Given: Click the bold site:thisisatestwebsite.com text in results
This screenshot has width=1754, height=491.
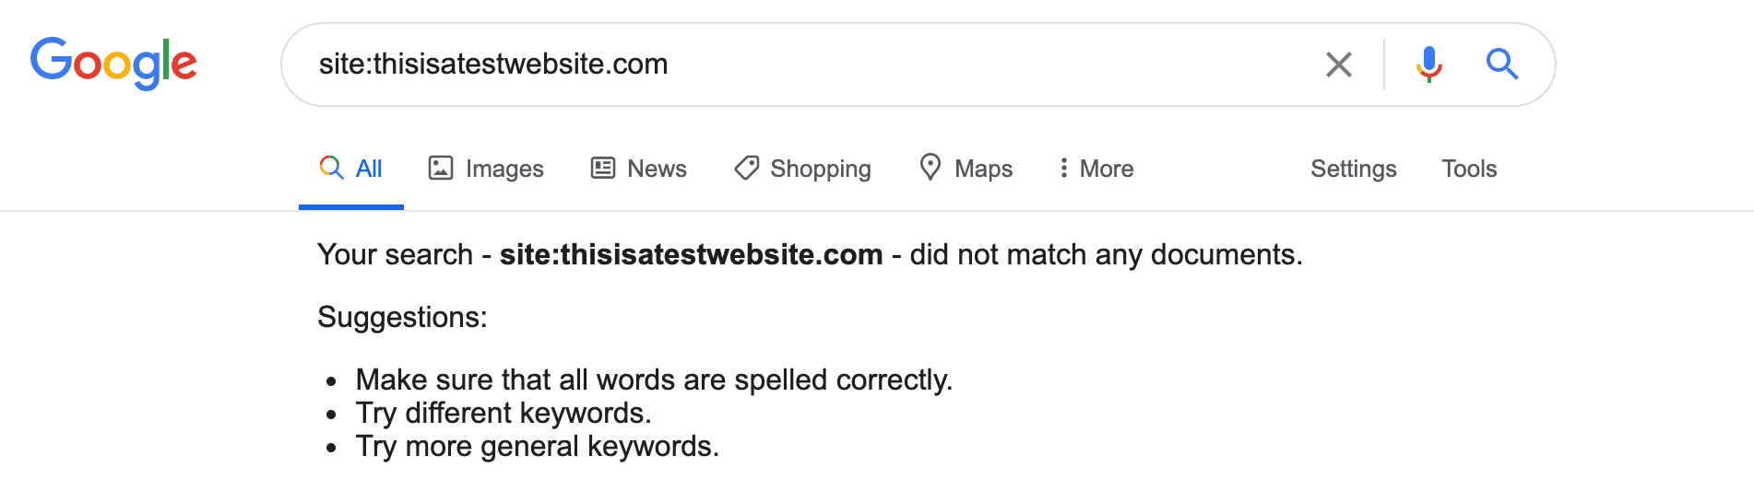Looking at the screenshot, I should click(x=691, y=254).
